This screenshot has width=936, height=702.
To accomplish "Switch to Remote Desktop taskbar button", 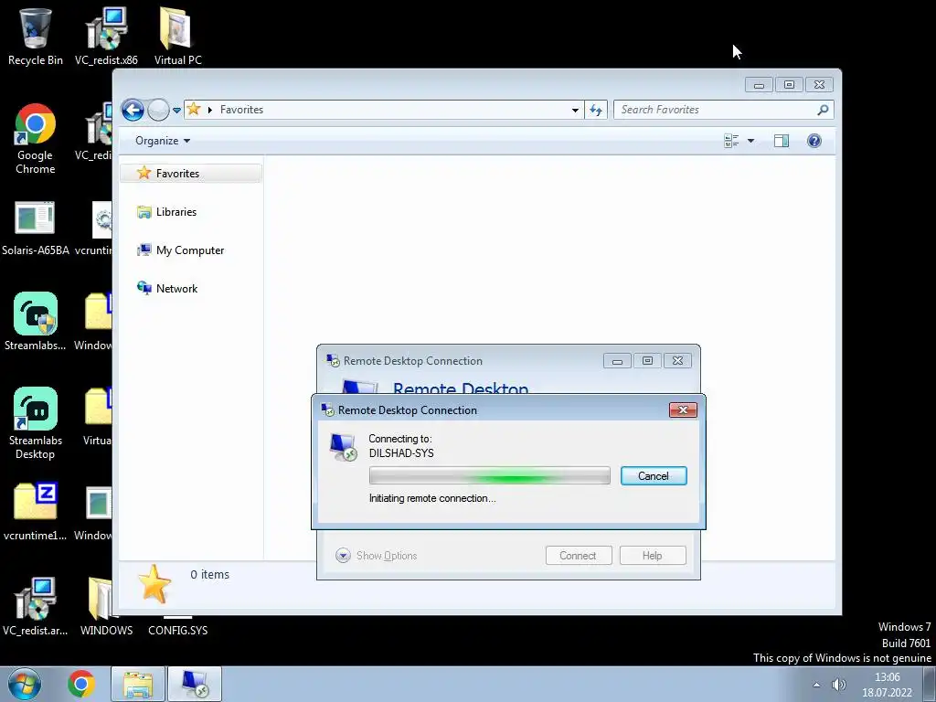I will point(195,684).
